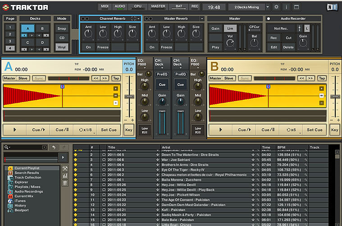The width and height of the screenshot is (342, 226).
Task: Click the Audio Recorder Delete button
Action: point(288,47)
